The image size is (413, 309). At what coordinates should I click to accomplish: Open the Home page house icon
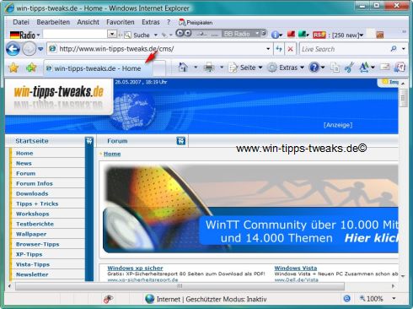tap(183, 68)
